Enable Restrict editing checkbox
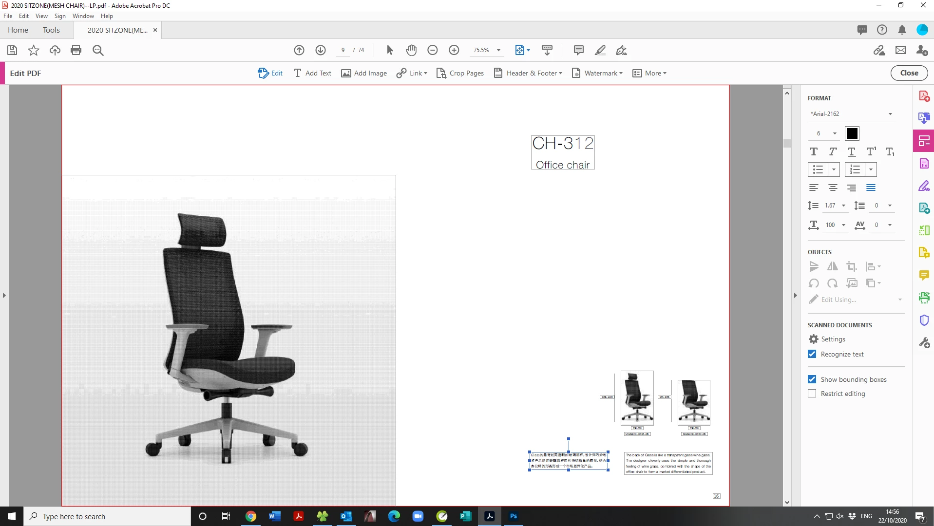The width and height of the screenshot is (934, 526). [x=812, y=394]
